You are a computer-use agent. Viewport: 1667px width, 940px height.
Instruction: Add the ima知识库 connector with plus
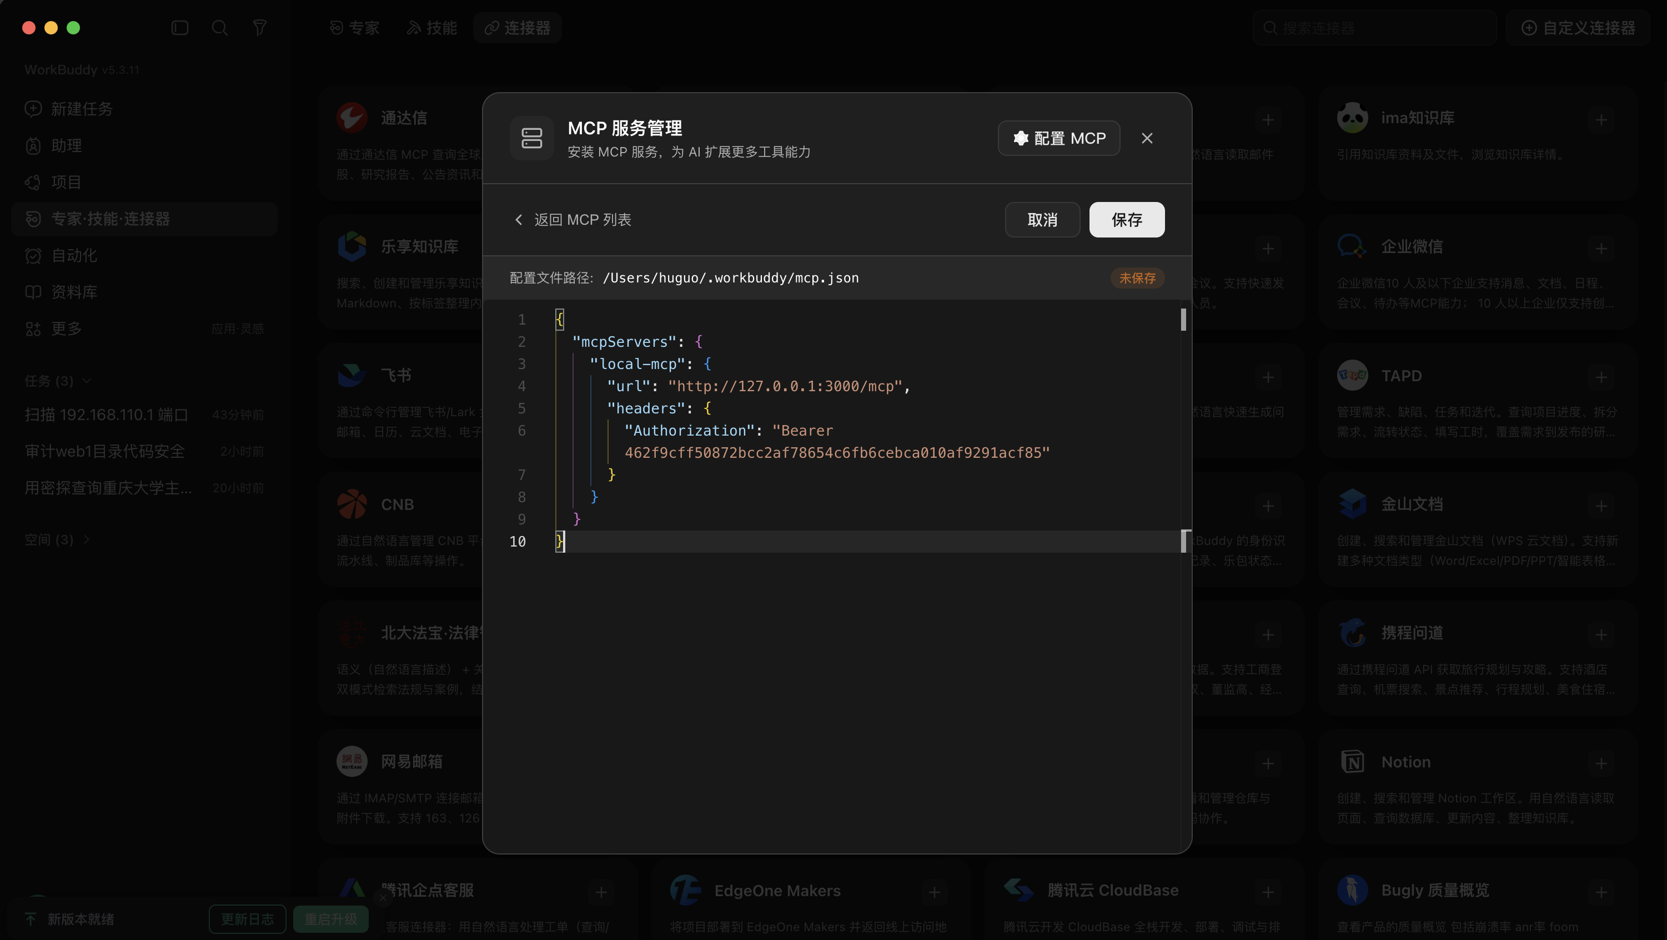pyautogui.click(x=1601, y=120)
